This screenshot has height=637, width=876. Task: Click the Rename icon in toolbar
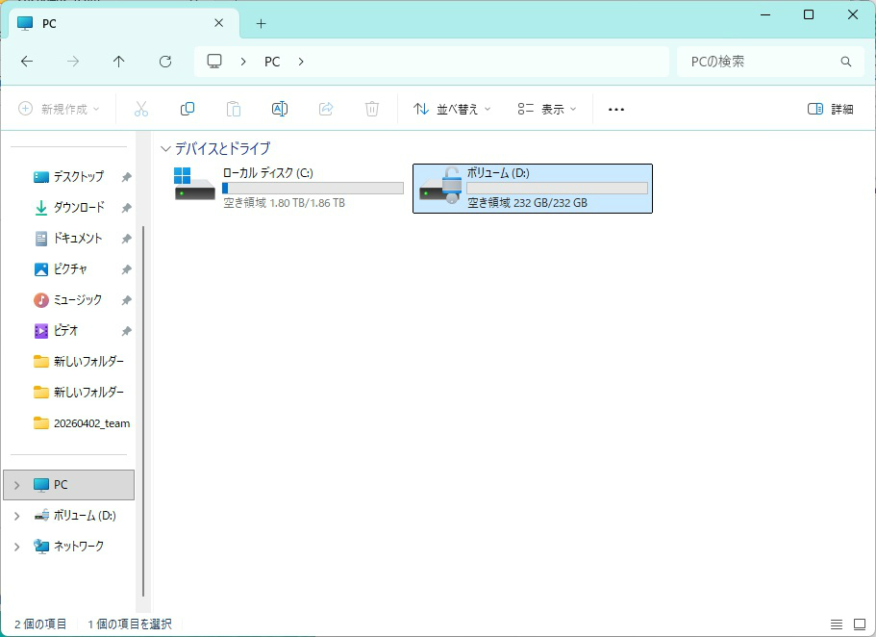tap(279, 109)
